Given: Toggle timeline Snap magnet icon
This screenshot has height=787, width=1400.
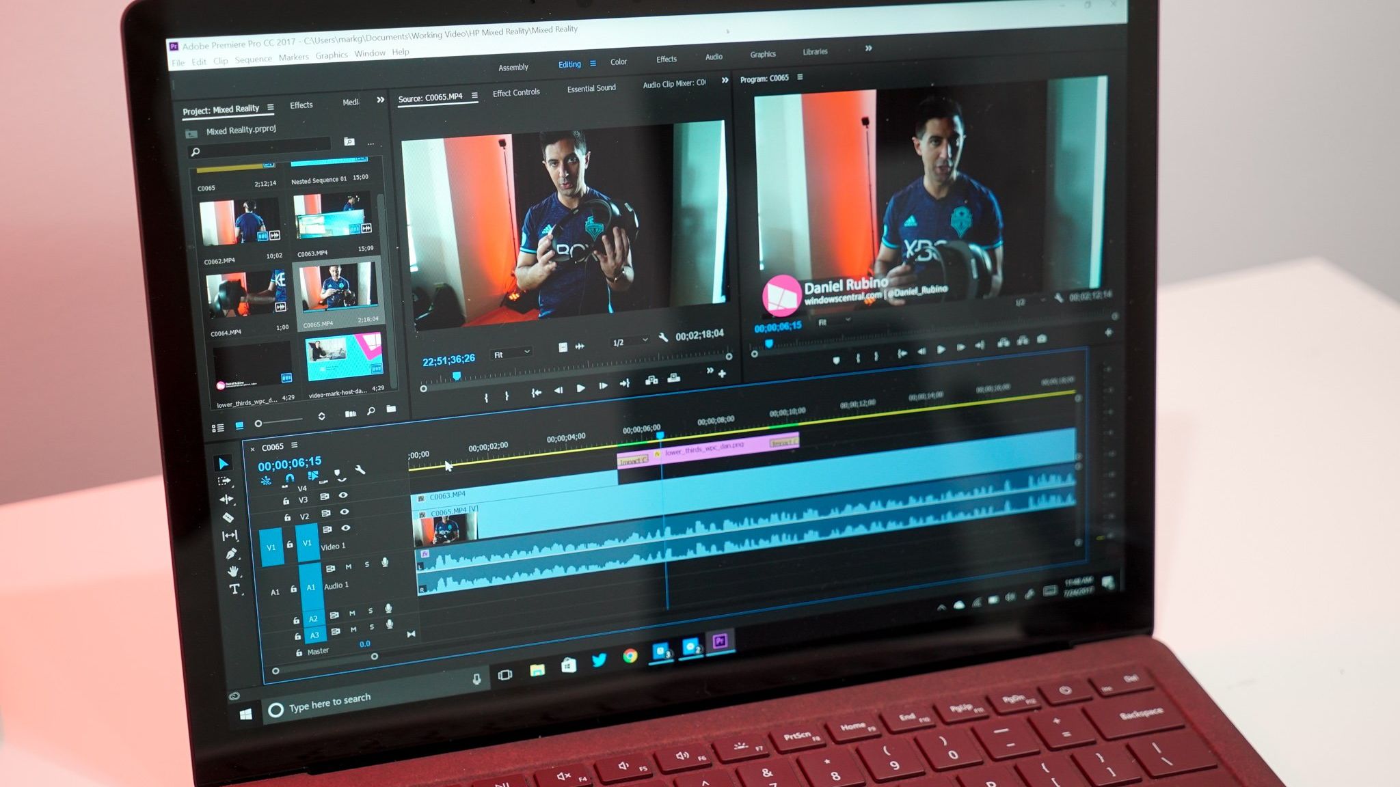Looking at the screenshot, I should (290, 478).
